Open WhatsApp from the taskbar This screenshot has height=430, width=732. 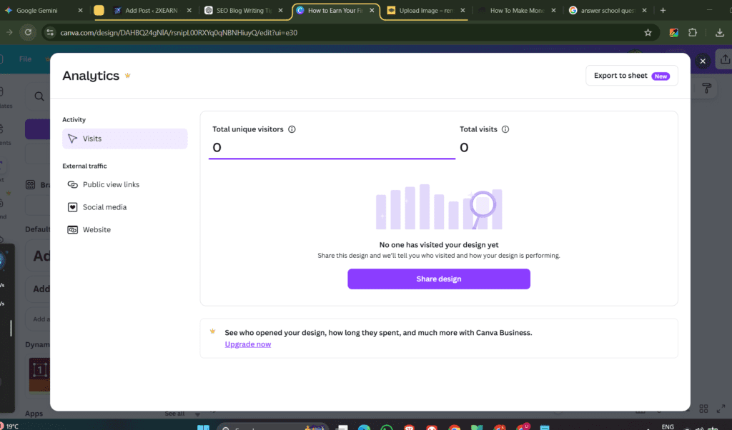point(386,426)
